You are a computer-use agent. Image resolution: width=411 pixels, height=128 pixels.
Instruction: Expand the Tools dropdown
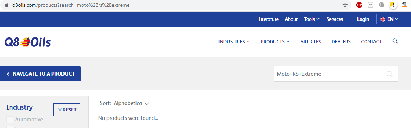(312, 19)
